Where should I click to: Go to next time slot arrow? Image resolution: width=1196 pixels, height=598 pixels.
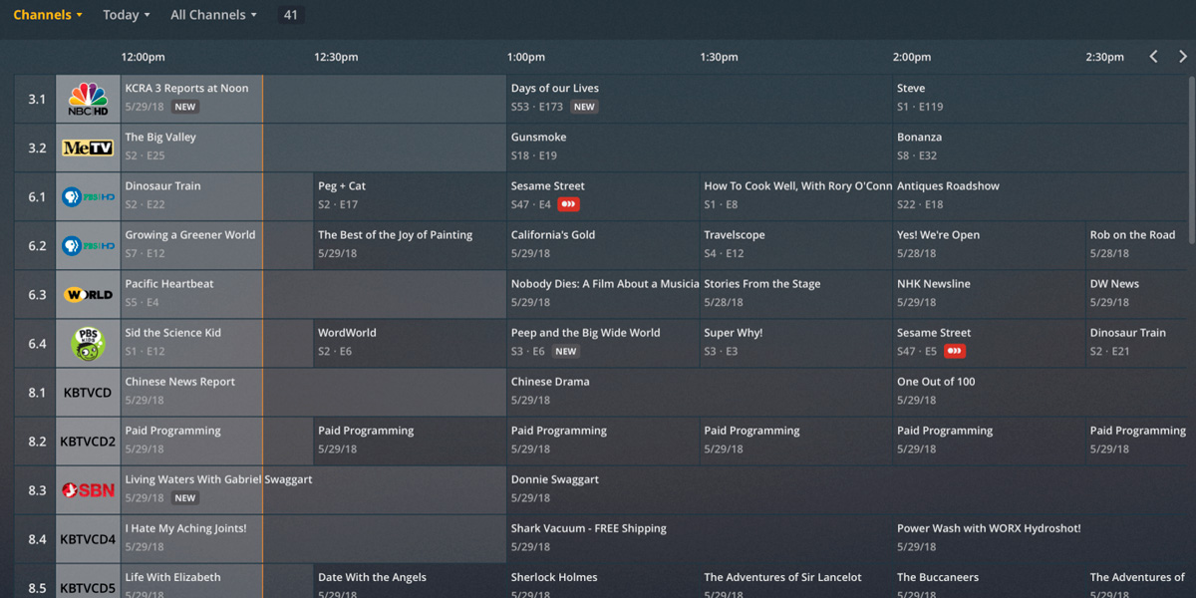1183,57
